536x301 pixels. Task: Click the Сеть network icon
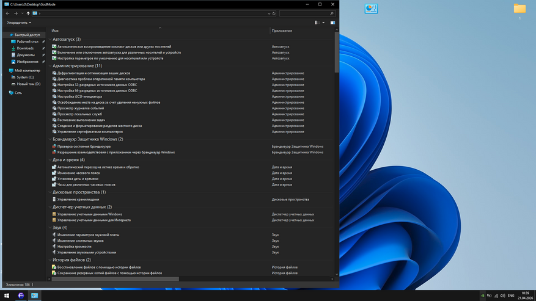tap(11, 93)
